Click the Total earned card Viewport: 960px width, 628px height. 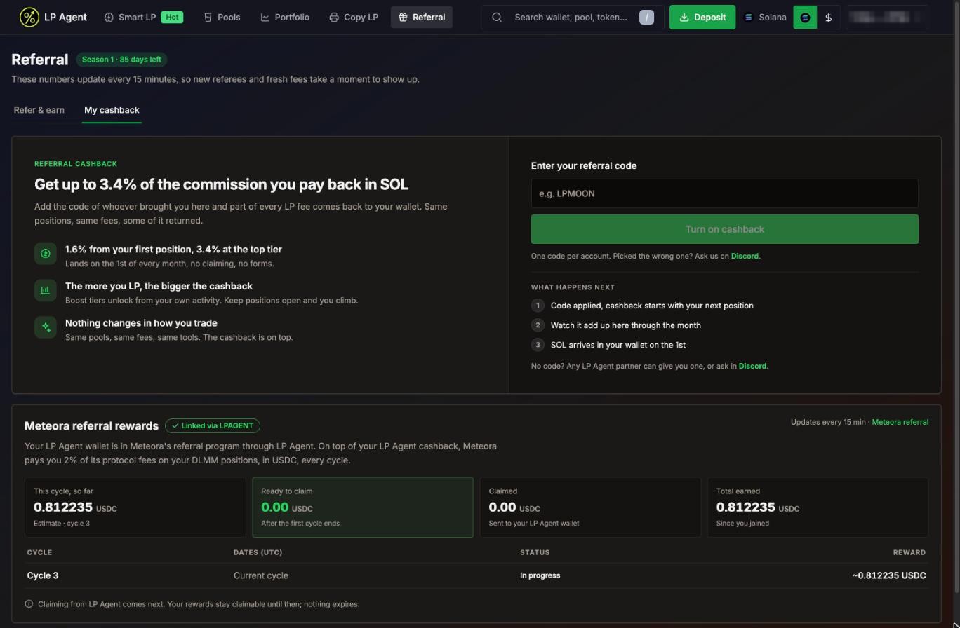(818, 507)
